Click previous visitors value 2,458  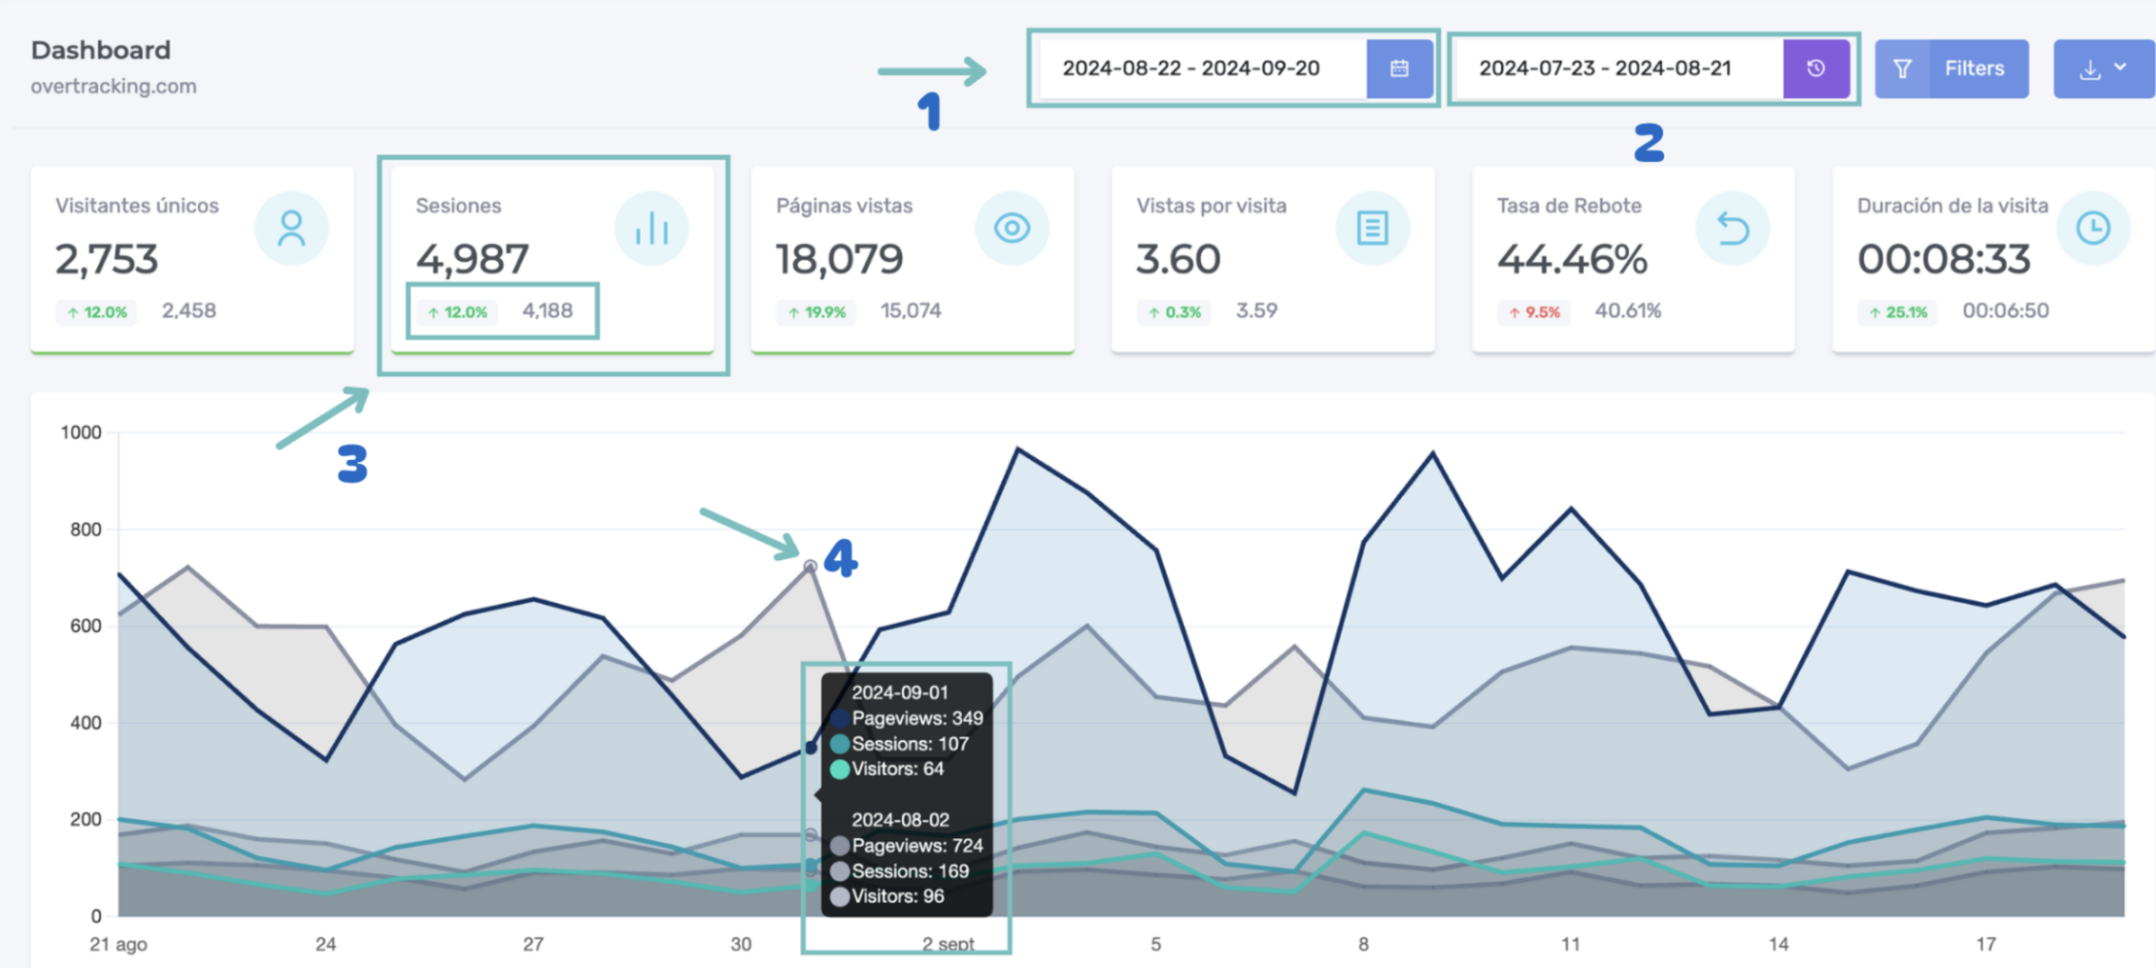(189, 311)
